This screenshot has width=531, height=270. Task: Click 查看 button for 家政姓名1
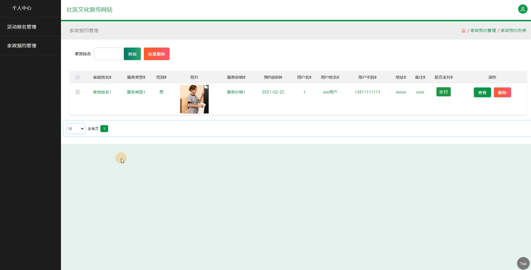[482, 92]
